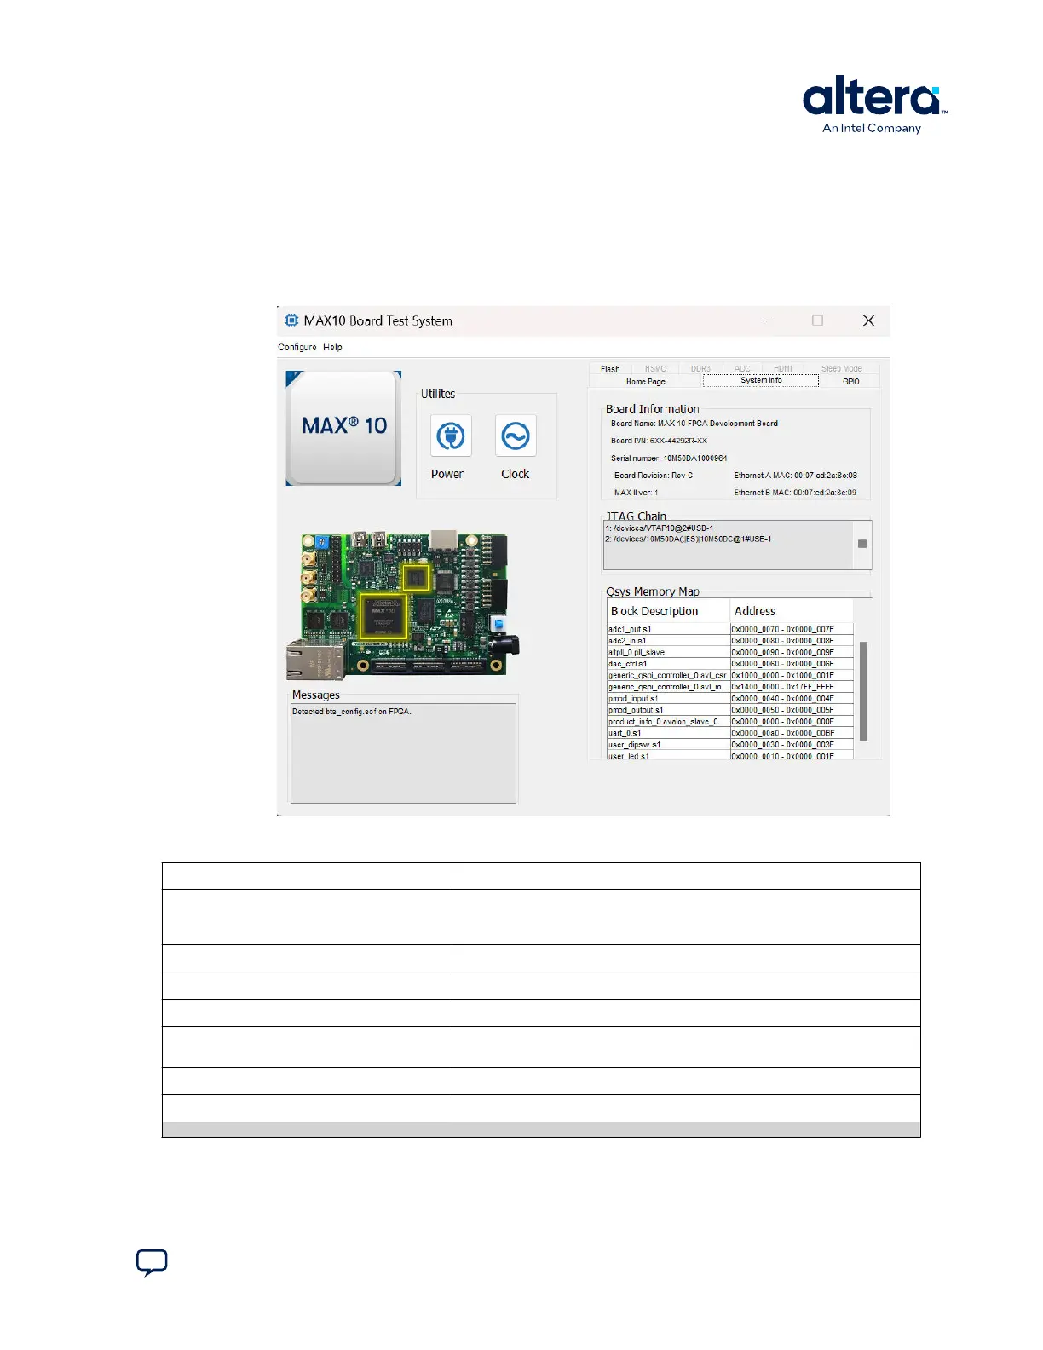Screen dimensions: 1043x1350
Task: Click the Ethernet A MAC address
Action: 796,476
